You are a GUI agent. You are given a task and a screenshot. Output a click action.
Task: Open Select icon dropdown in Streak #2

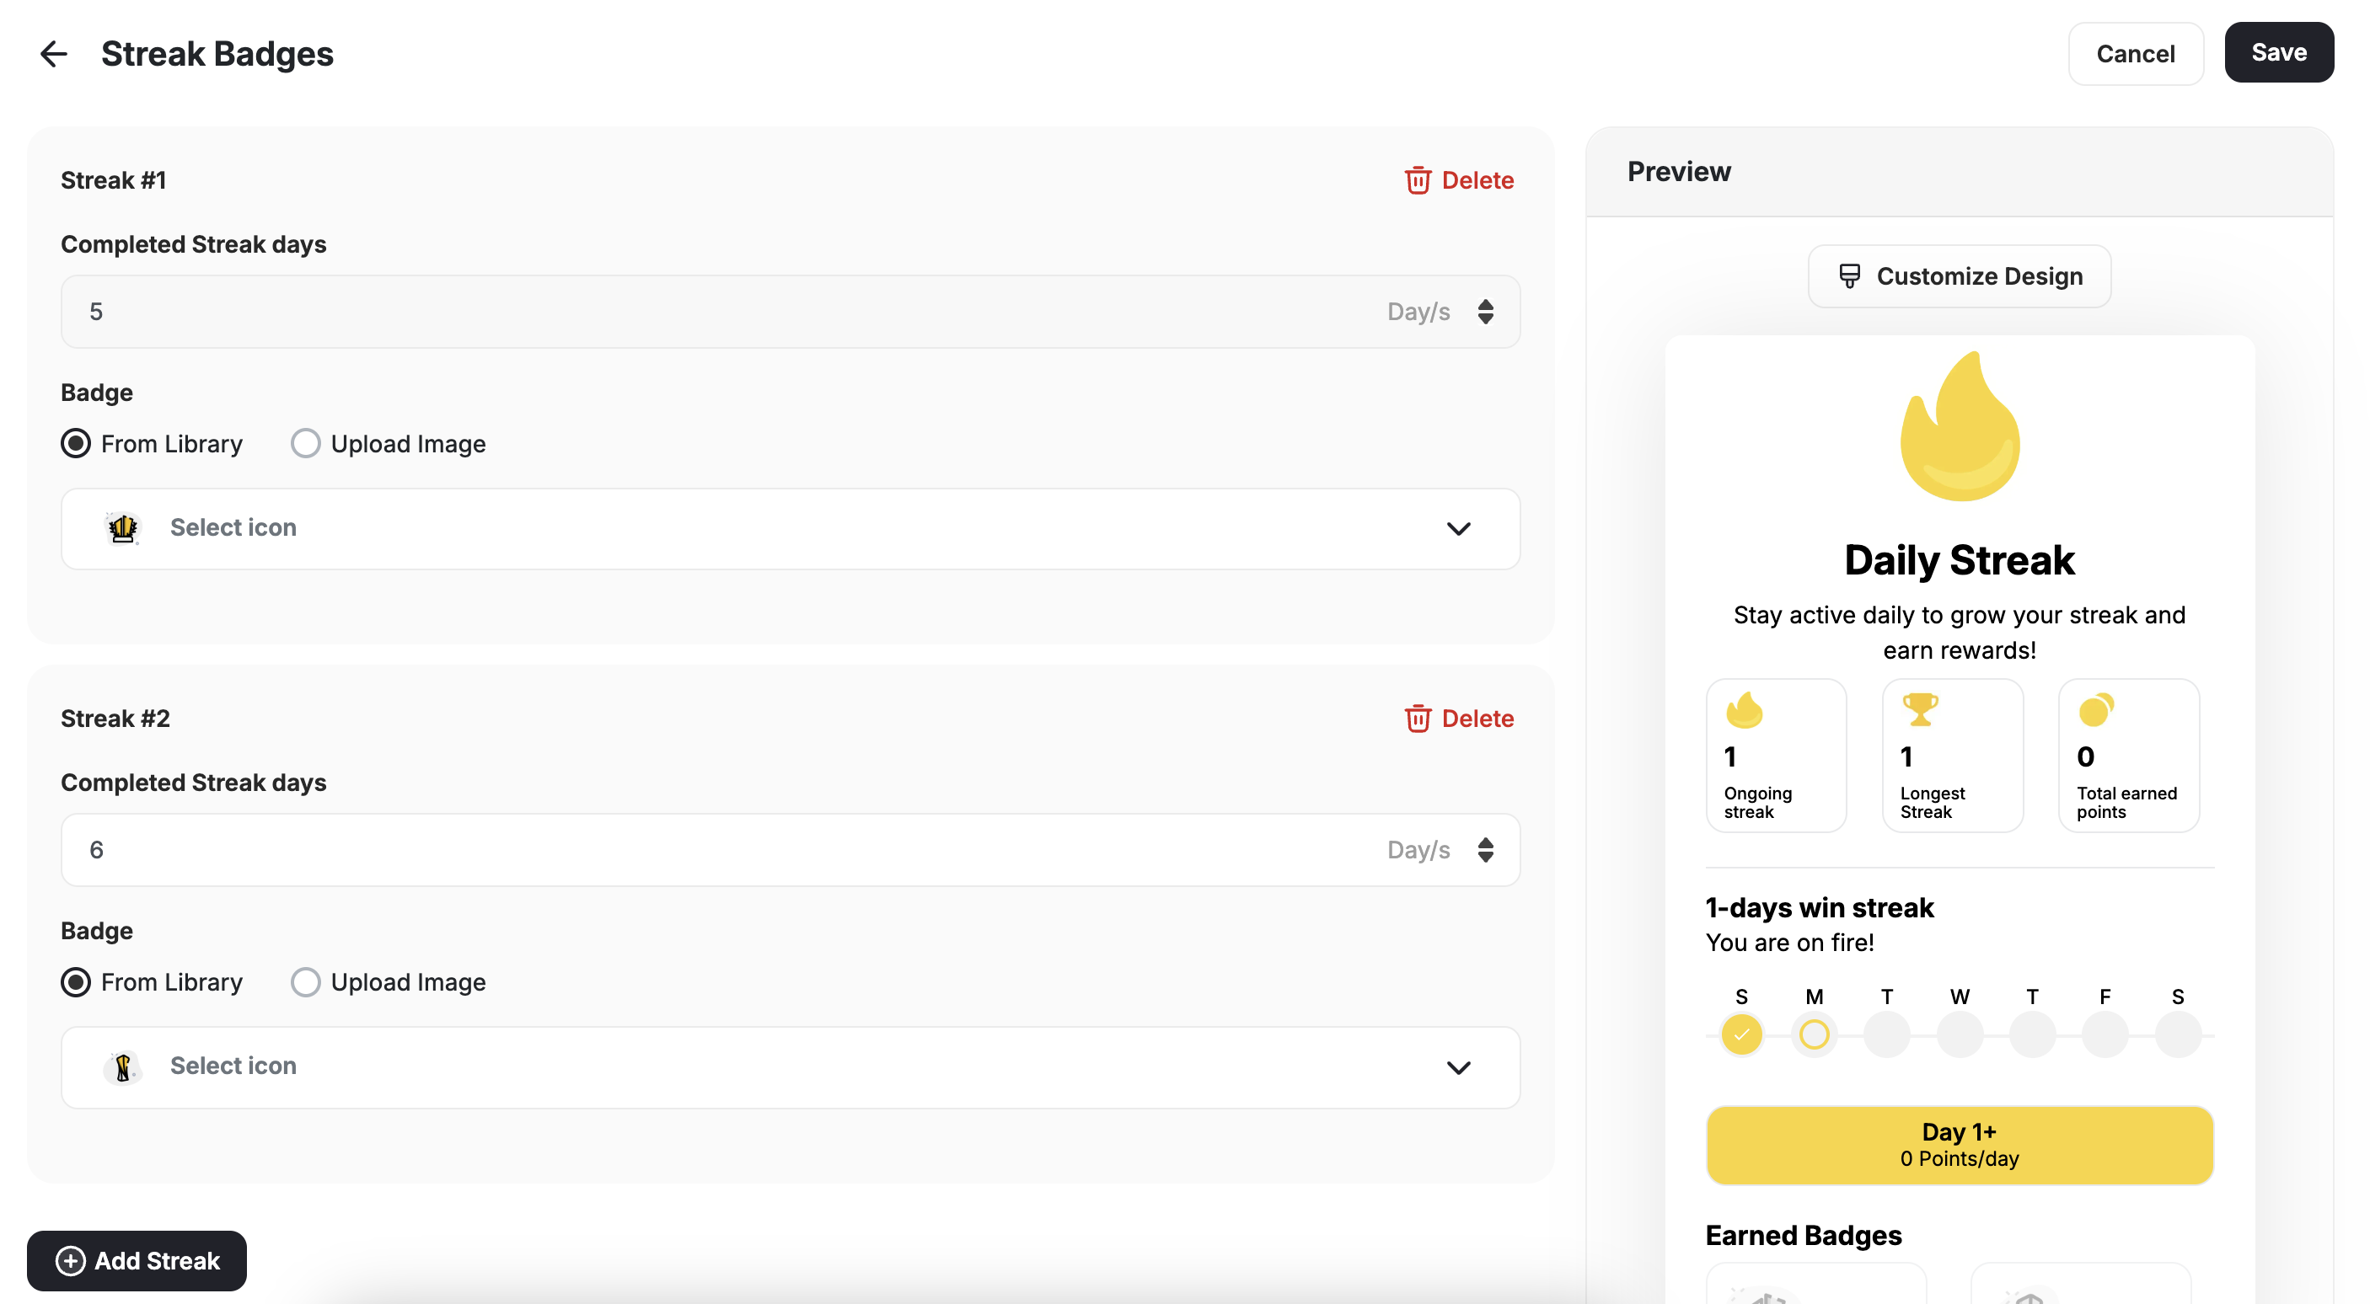coord(1457,1066)
